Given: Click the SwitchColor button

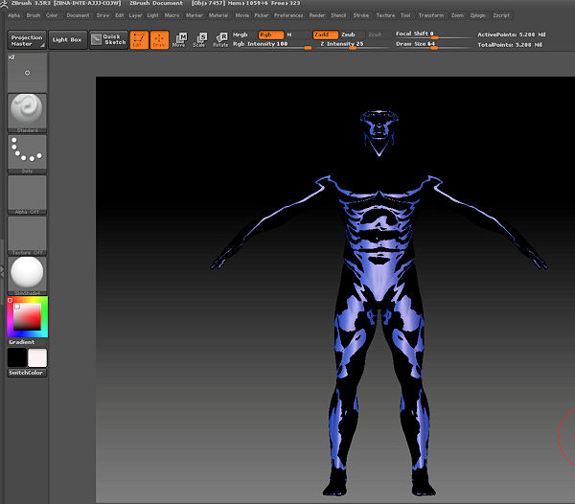Looking at the screenshot, I should [27, 373].
